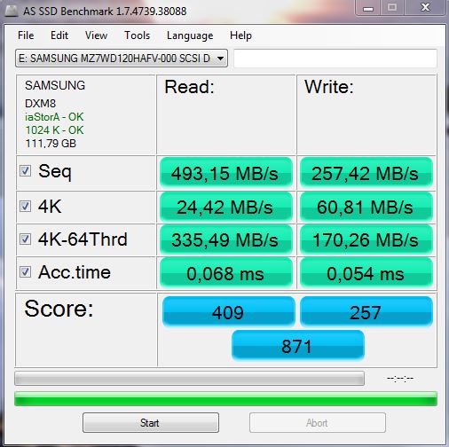Image resolution: width=449 pixels, height=447 pixels.
Task: Open the drive selection dropdown arrow
Action: (220, 59)
